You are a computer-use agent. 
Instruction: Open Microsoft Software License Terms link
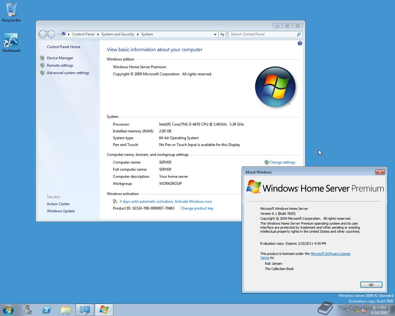[331, 254]
